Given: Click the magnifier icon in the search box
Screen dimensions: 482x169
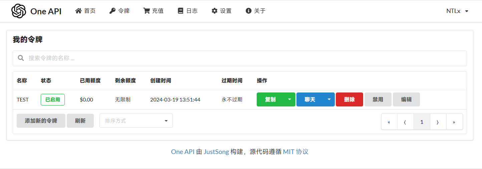Looking at the screenshot, I should click(x=21, y=58).
